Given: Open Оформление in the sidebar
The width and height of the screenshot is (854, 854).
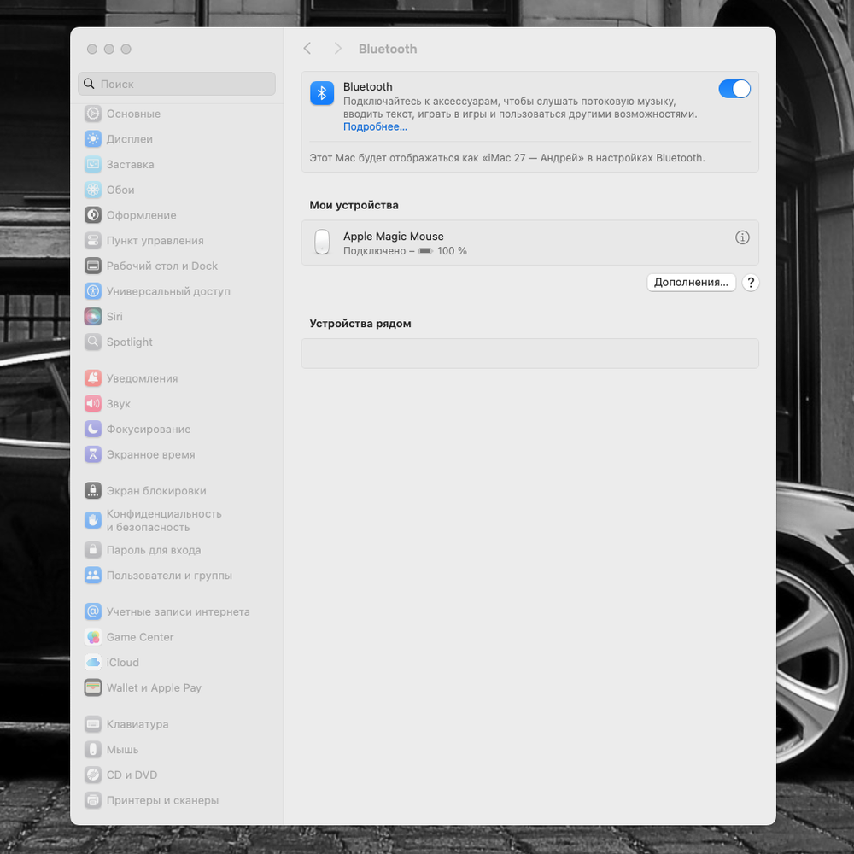Looking at the screenshot, I should click(x=131, y=215).
